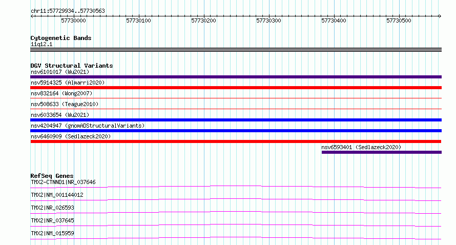456x245 pixels.
Task: Select the TMX2 NM_015959 magenta intron line
Action: [236, 238]
